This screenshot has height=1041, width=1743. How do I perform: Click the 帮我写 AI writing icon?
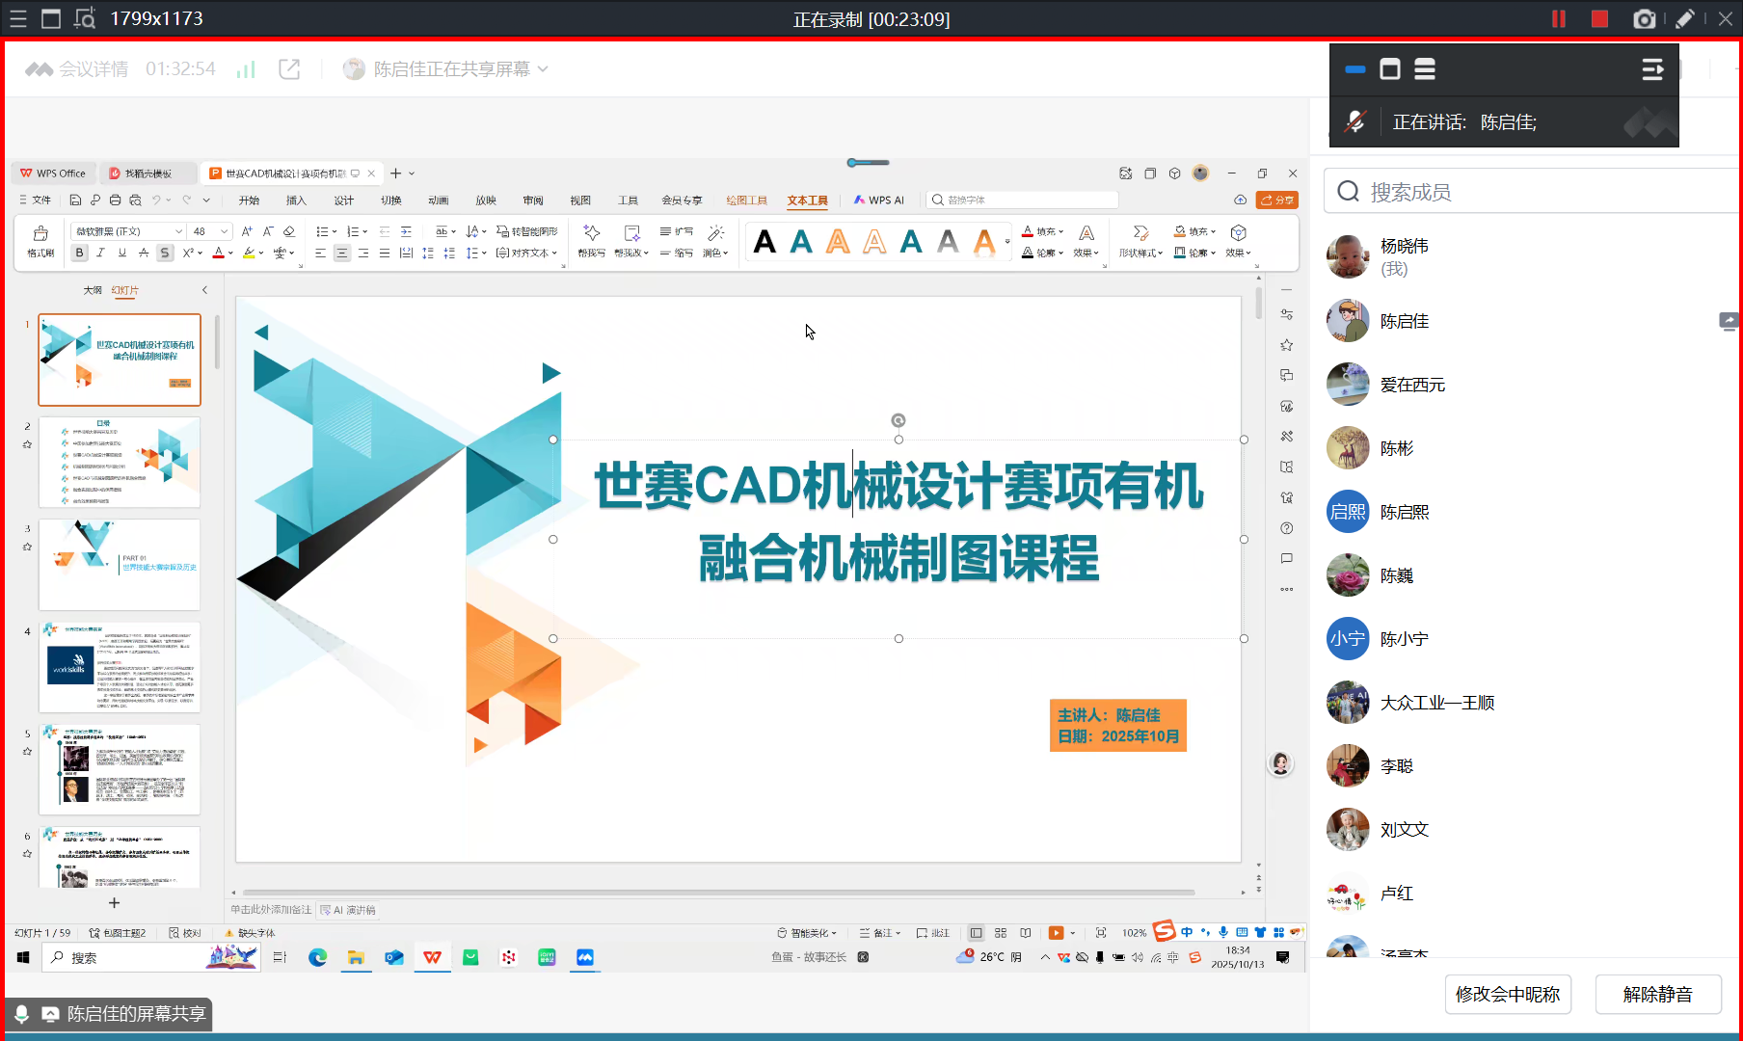[x=592, y=240]
